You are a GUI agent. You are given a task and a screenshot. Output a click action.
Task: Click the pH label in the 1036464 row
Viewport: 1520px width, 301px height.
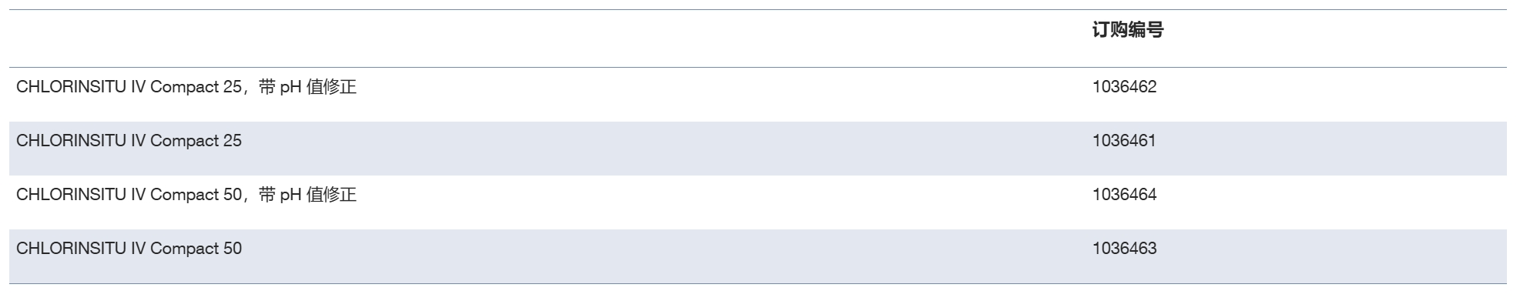tap(290, 196)
